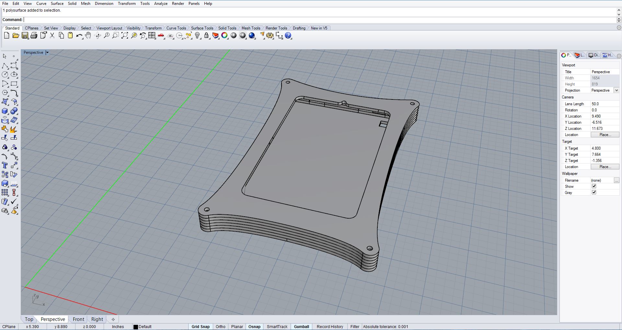The width and height of the screenshot is (622, 330).
Task: Click the Object Properties color wheel icon
Action: click(225, 36)
